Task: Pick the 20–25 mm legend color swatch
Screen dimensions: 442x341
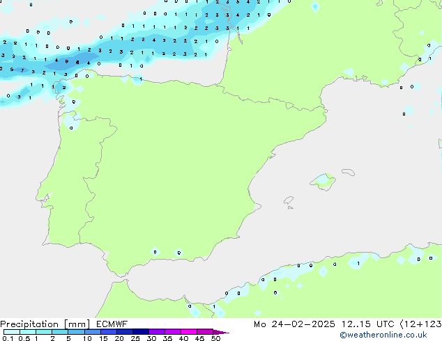Action: pos(125,332)
